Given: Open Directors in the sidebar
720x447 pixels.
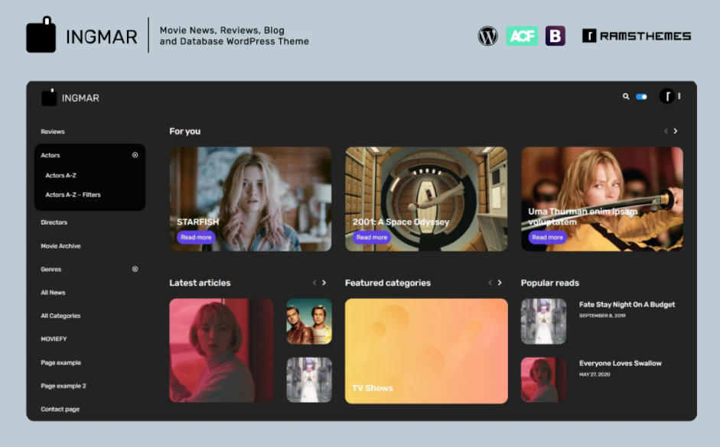Looking at the screenshot, I should pyautogui.click(x=54, y=222).
